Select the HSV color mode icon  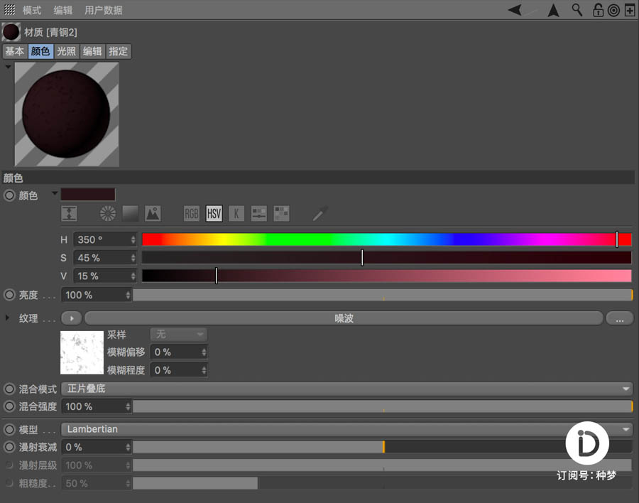click(x=214, y=213)
